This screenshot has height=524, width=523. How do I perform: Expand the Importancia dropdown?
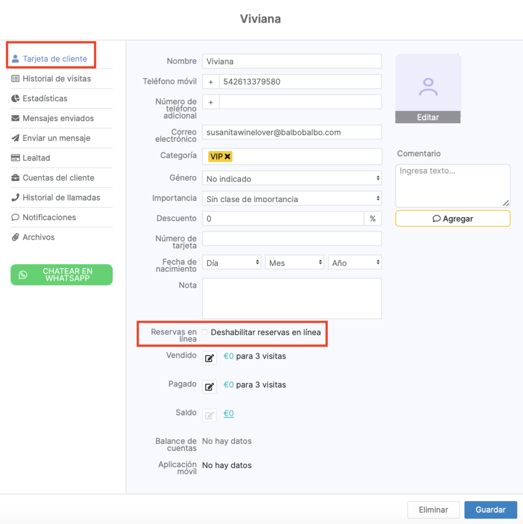[x=292, y=199]
